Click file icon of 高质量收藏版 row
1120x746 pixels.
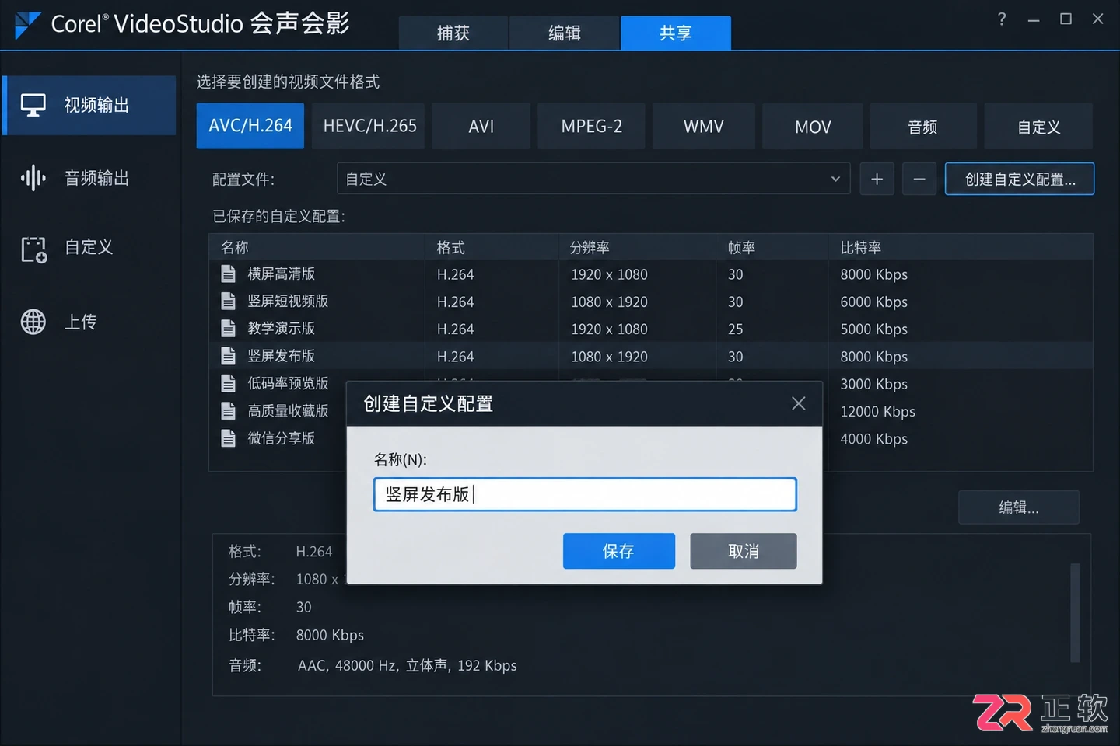coord(228,410)
